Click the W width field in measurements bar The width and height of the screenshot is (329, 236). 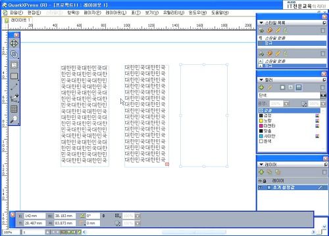pyautogui.click(x=64, y=216)
